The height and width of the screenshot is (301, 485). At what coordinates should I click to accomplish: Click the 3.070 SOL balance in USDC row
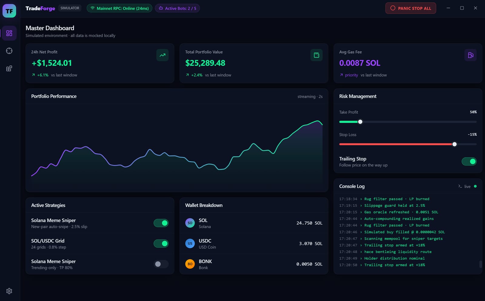click(311, 244)
